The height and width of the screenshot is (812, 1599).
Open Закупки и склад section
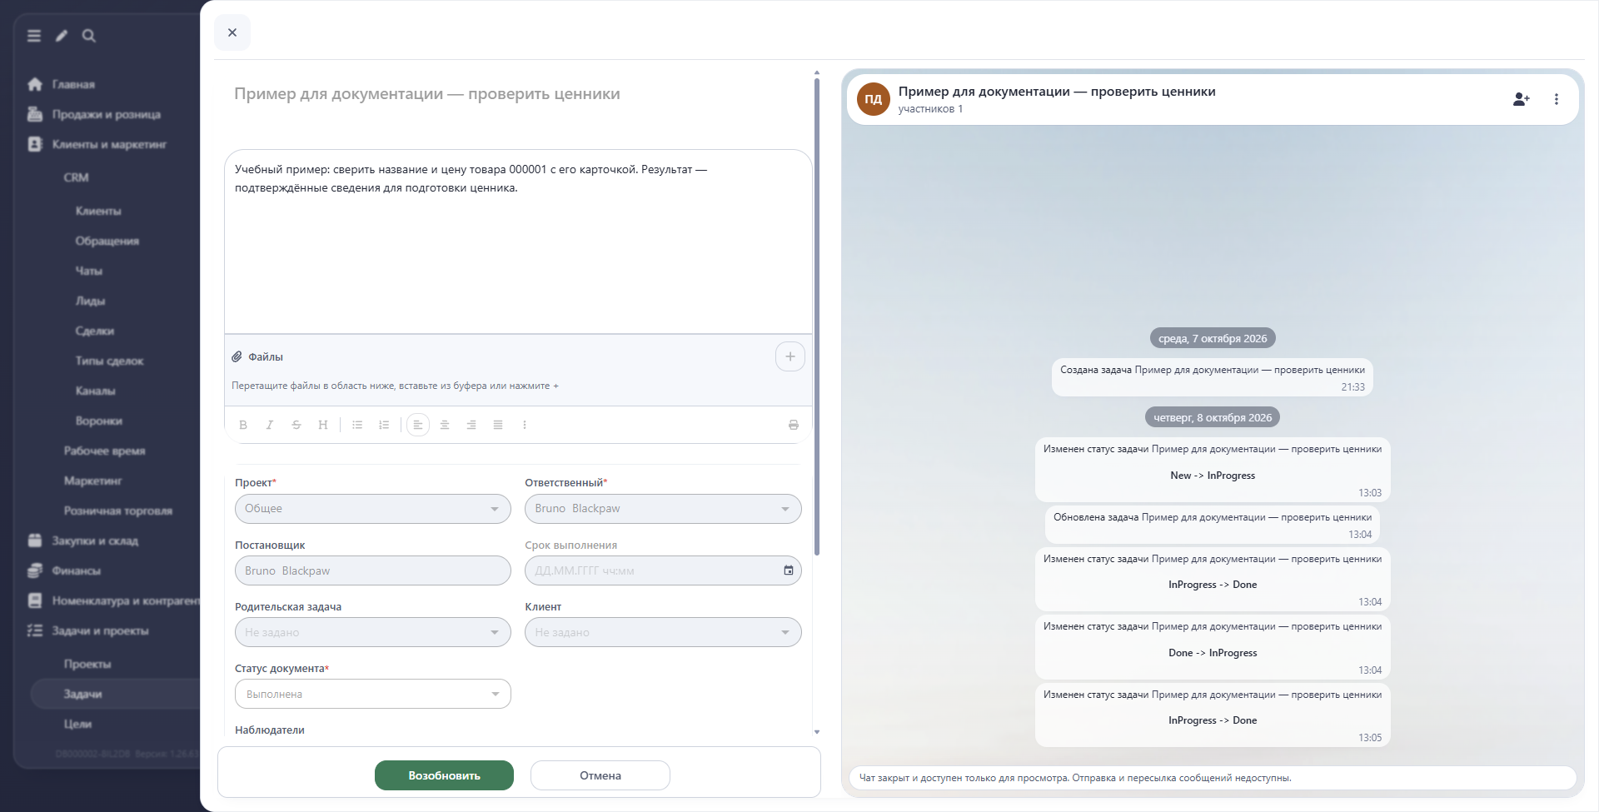point(95,541)
